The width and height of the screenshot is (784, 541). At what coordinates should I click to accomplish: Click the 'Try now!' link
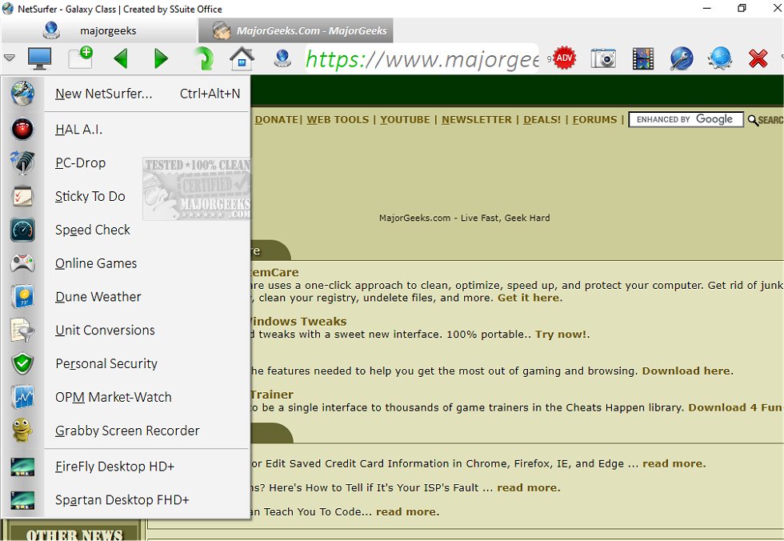561,335
